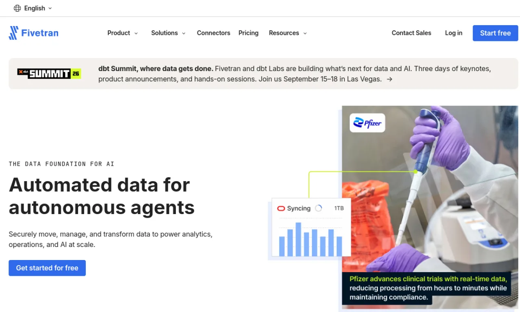The width and height of the screenshot is (520, 312).
Task: Click the Syncing bar chart
Action: coord(310,239)
